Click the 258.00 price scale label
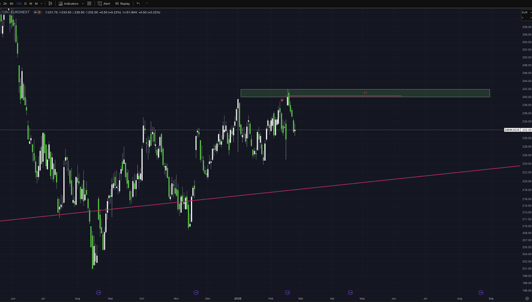Screen dimensions: 532x302 coord(527,27)
